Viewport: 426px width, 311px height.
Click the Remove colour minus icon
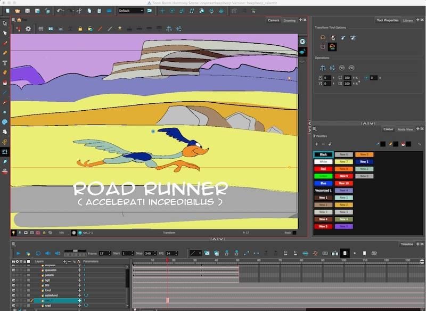click(x=323, y=144)
